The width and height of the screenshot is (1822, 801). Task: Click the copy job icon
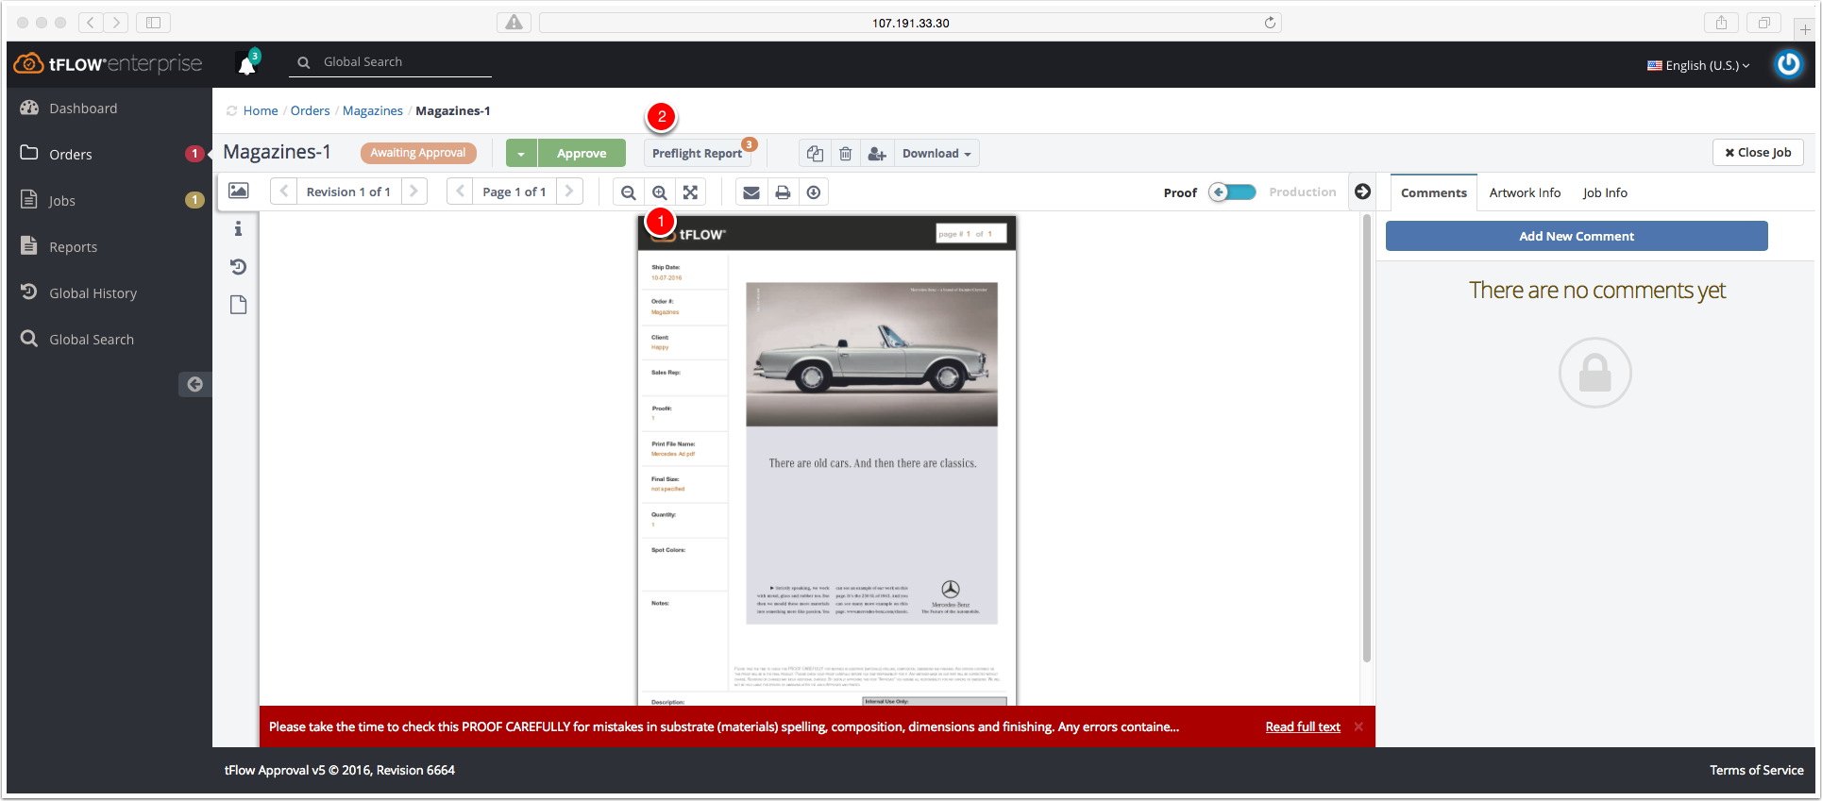coord(815,153)
